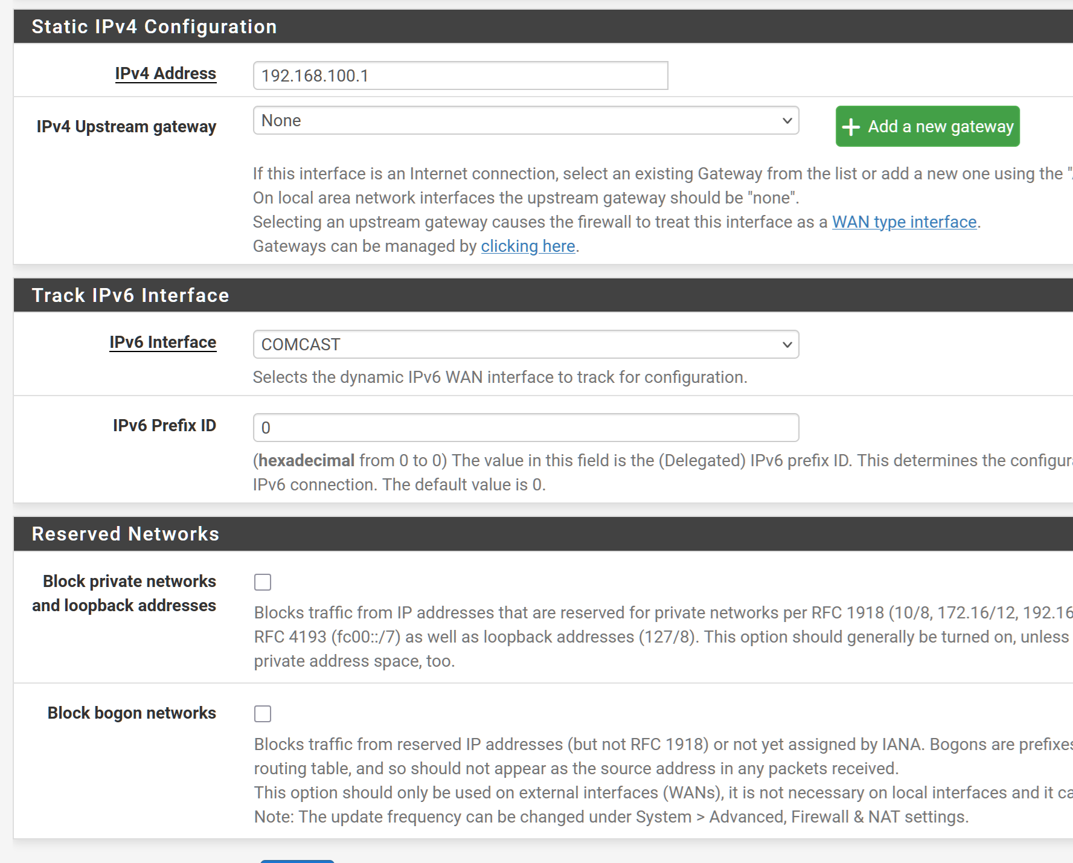Image resolution: width=1073 pixels, height=863 pixels.
Task: Click the Static IPv4 Configuration section header
Action: click(154, 27)
